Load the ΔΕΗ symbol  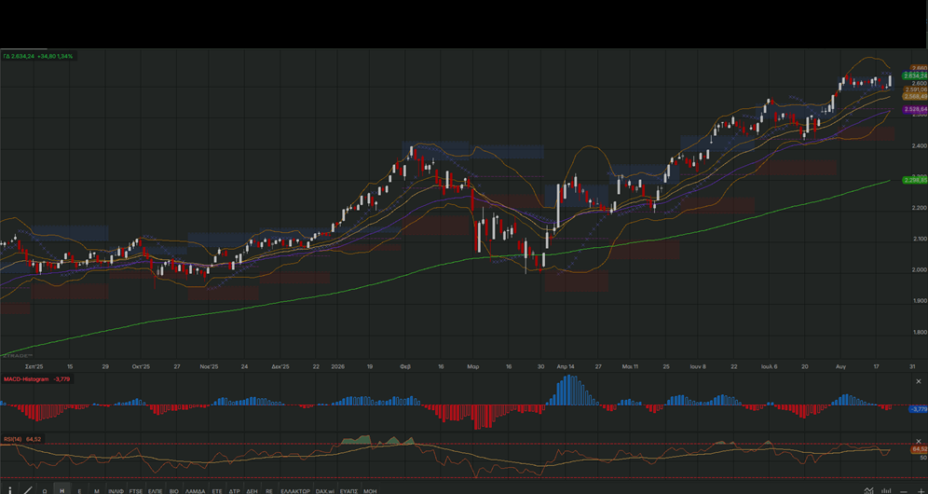pyautogui.click(x=252, y=491)
